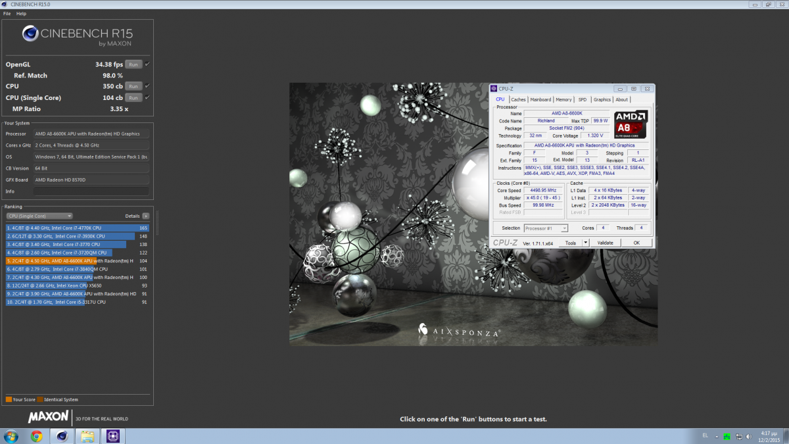Image resolution: width=789 pixels, height=444 pixels.
Task: Click the Code Name value Richland
Action: click(x=546, y=120)
